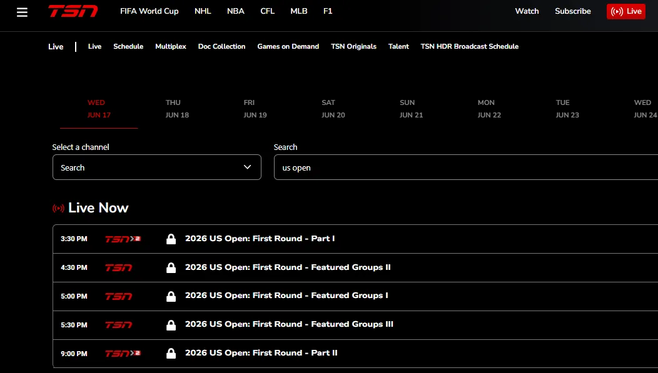Open the Schedule tab
Screen dimensions: 658x373
[128, 46]
